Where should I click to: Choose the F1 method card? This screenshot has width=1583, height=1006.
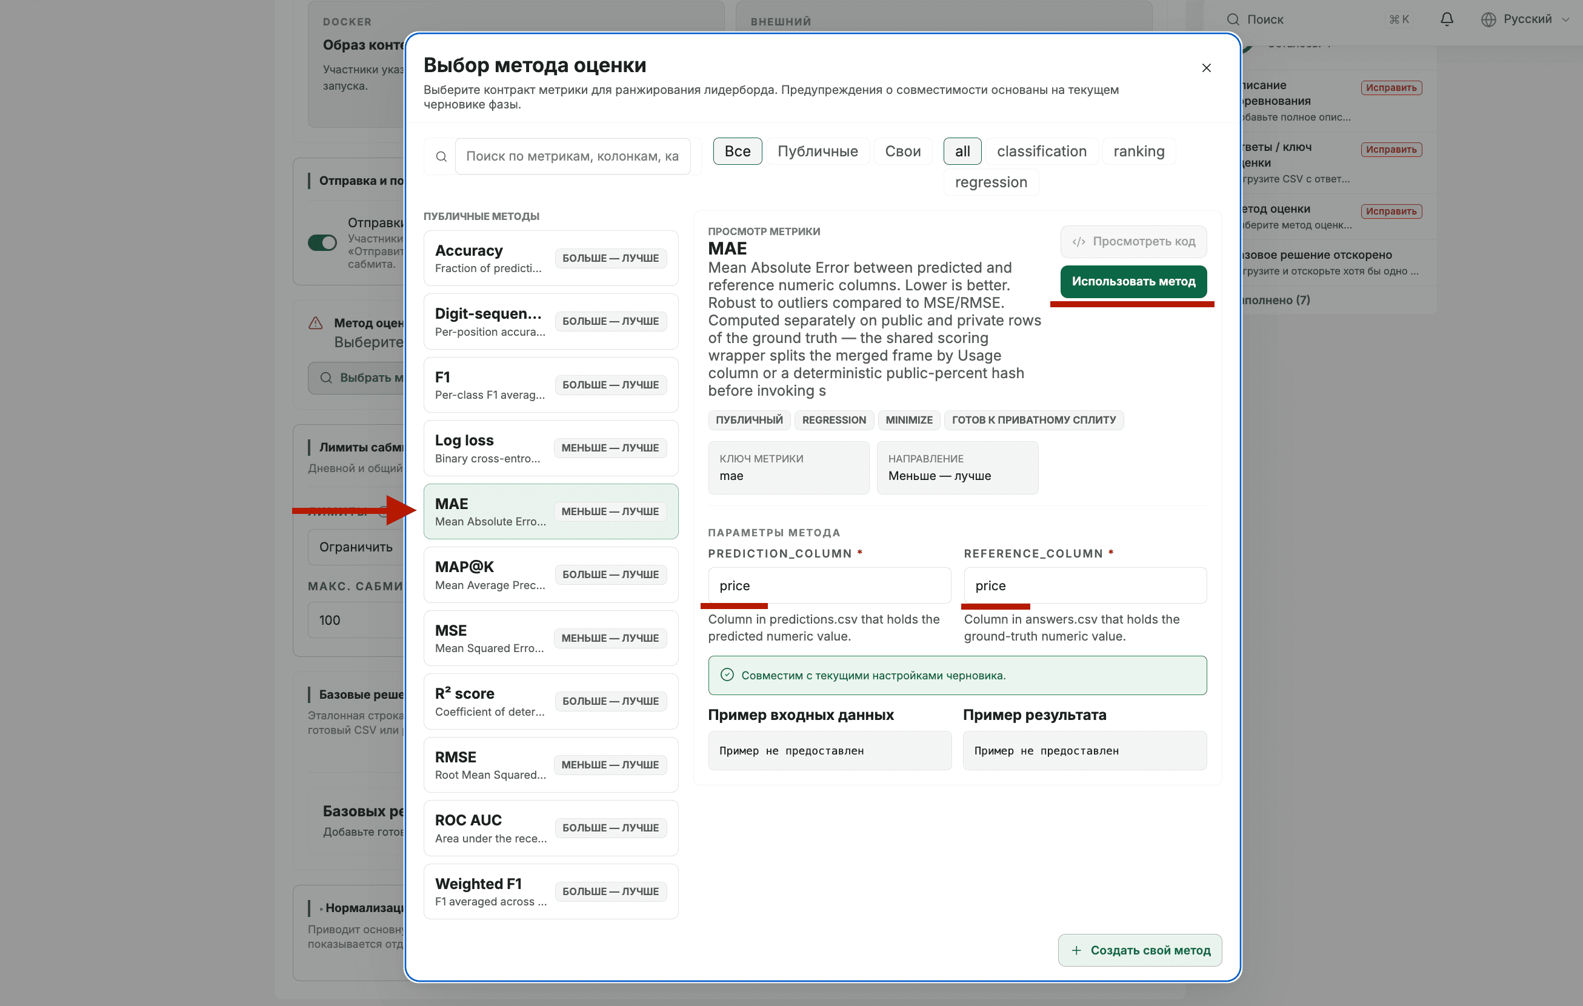(x=550, y=385)
